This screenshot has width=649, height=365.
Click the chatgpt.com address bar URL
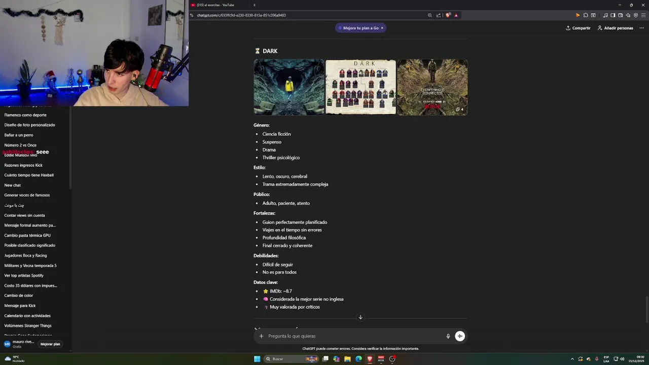coord(241,15)
